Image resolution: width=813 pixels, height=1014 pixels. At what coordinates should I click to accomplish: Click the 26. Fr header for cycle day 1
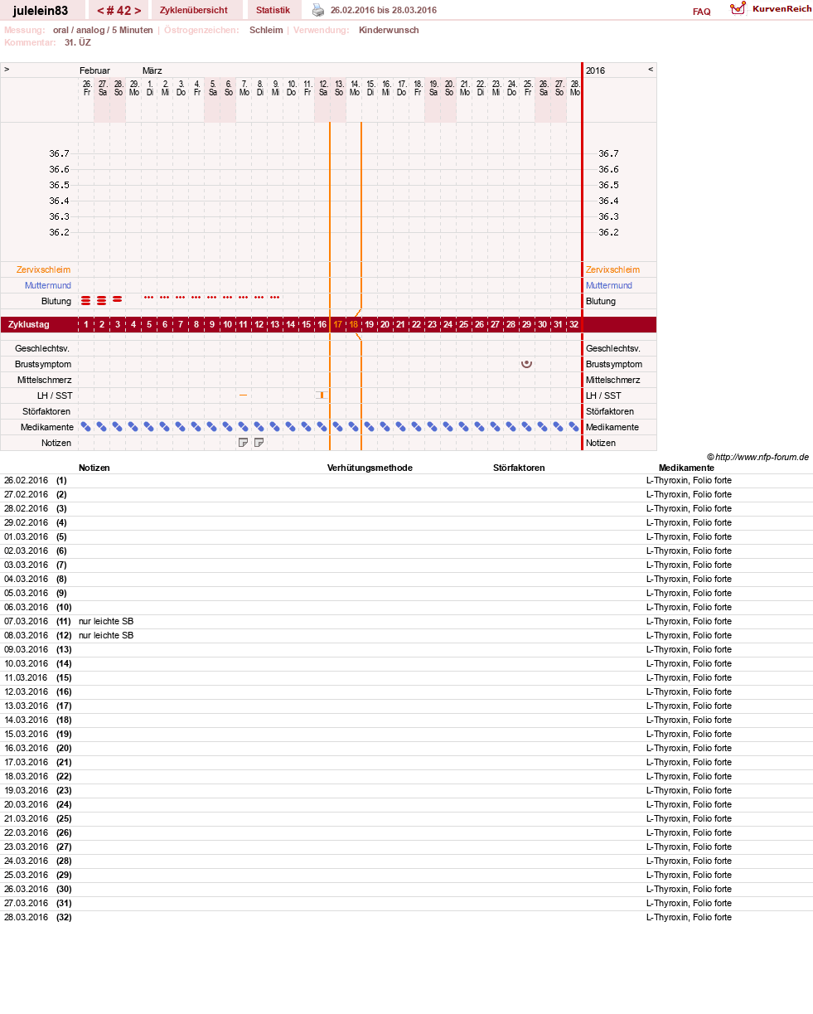pos(86,88)
